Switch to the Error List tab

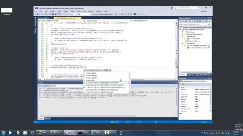point(47,118)
